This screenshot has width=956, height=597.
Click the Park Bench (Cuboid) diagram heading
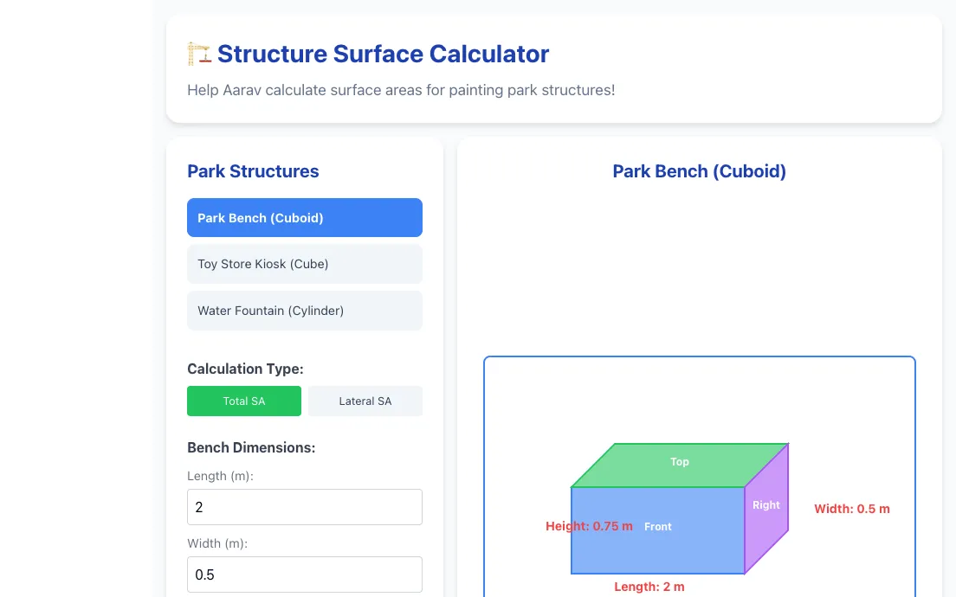[x=700, y=171]
